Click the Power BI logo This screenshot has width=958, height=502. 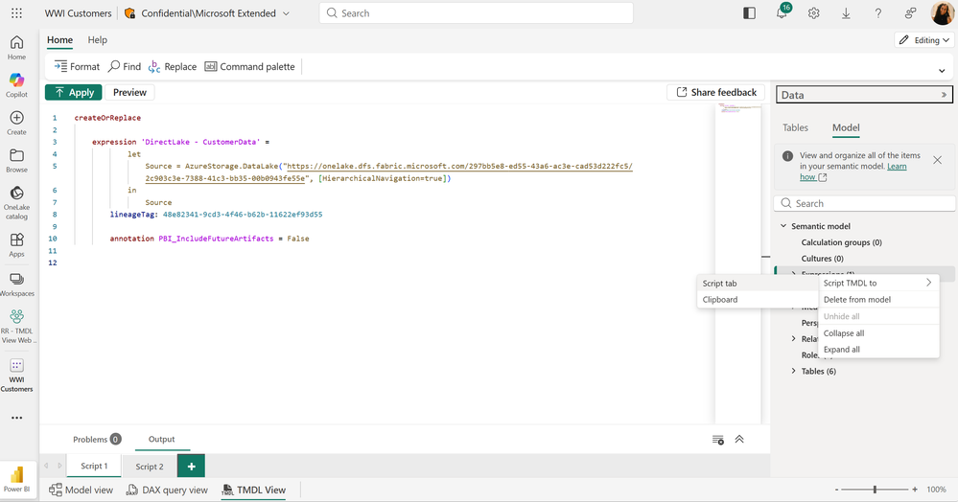[16, 479]
